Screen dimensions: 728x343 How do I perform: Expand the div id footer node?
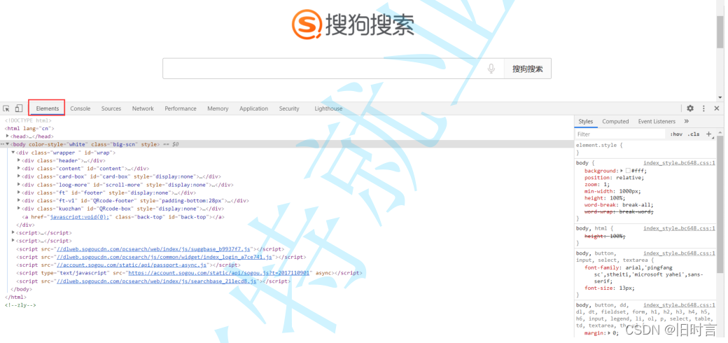(x=19, y=192)
